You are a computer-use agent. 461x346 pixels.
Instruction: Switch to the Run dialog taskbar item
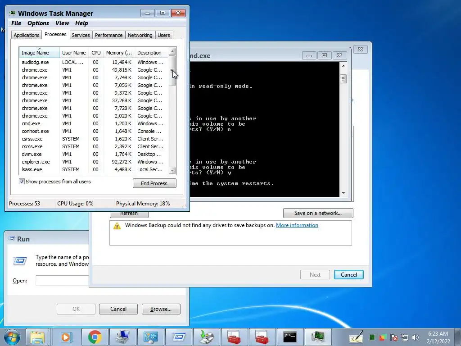(178, 337)
